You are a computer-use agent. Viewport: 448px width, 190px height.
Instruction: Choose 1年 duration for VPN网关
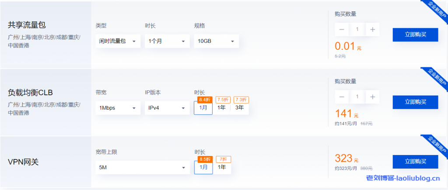point(222,167)
